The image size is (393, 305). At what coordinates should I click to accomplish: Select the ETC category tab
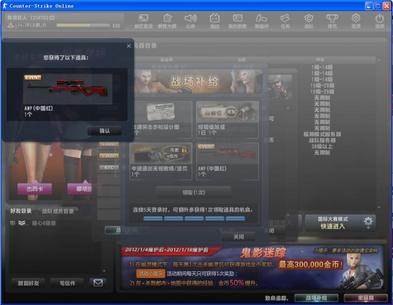109,167
